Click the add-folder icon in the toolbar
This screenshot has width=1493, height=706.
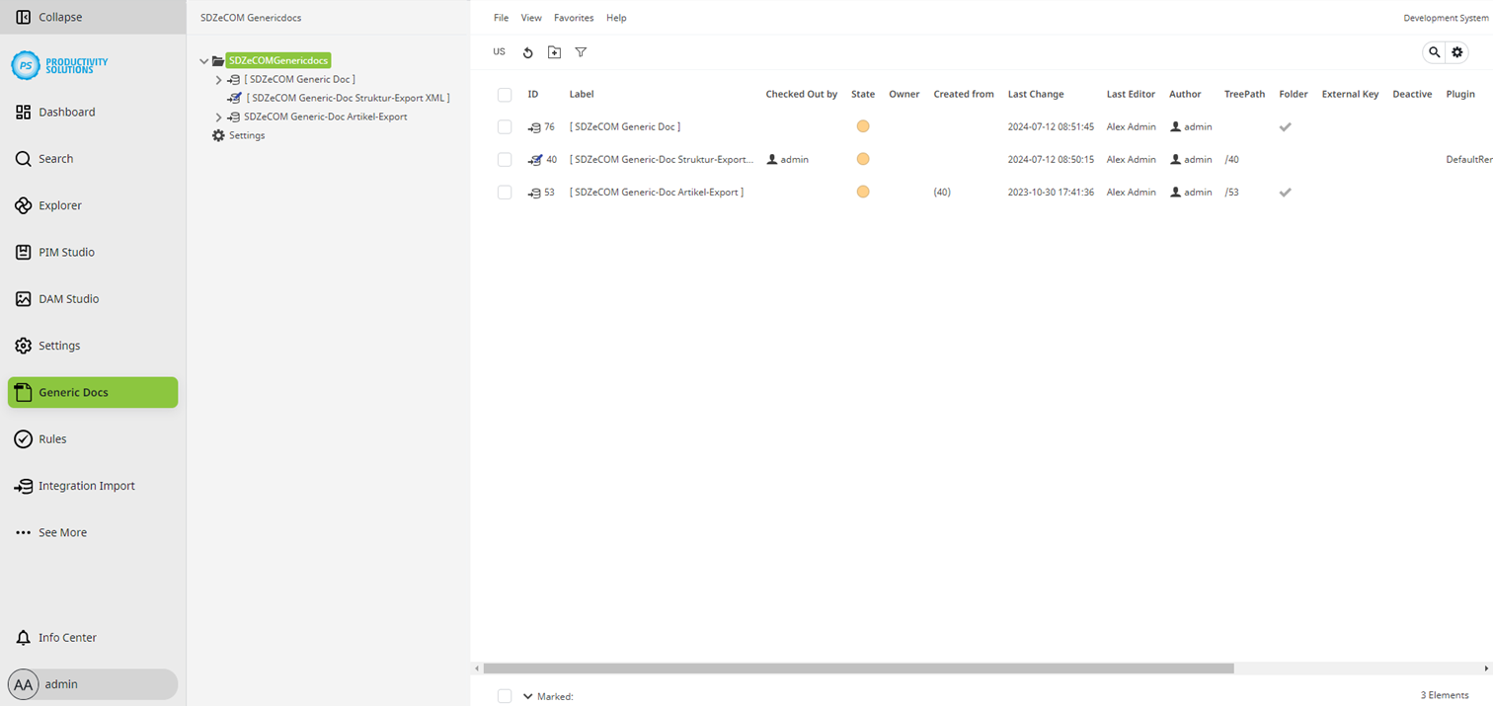click(x=554, y=52)
